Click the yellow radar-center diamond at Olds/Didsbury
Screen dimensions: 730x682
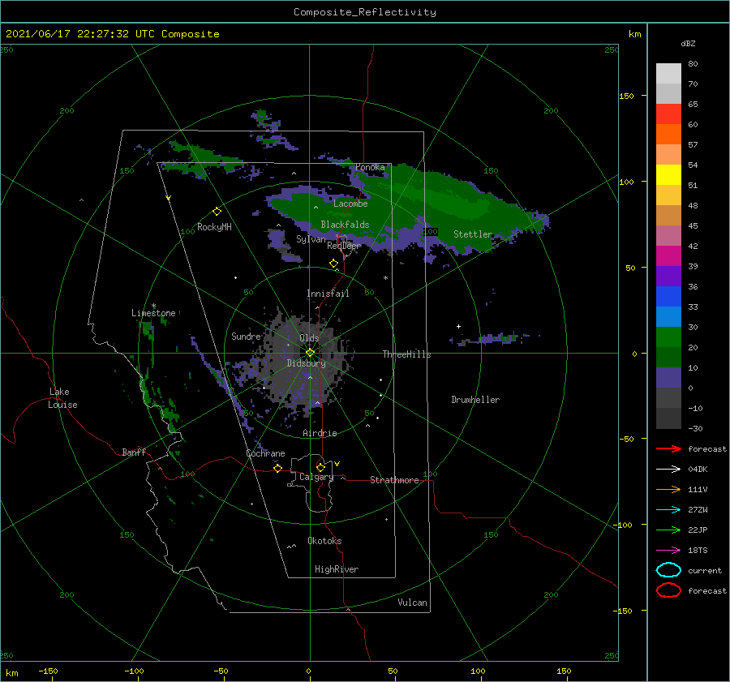[310, 353]
